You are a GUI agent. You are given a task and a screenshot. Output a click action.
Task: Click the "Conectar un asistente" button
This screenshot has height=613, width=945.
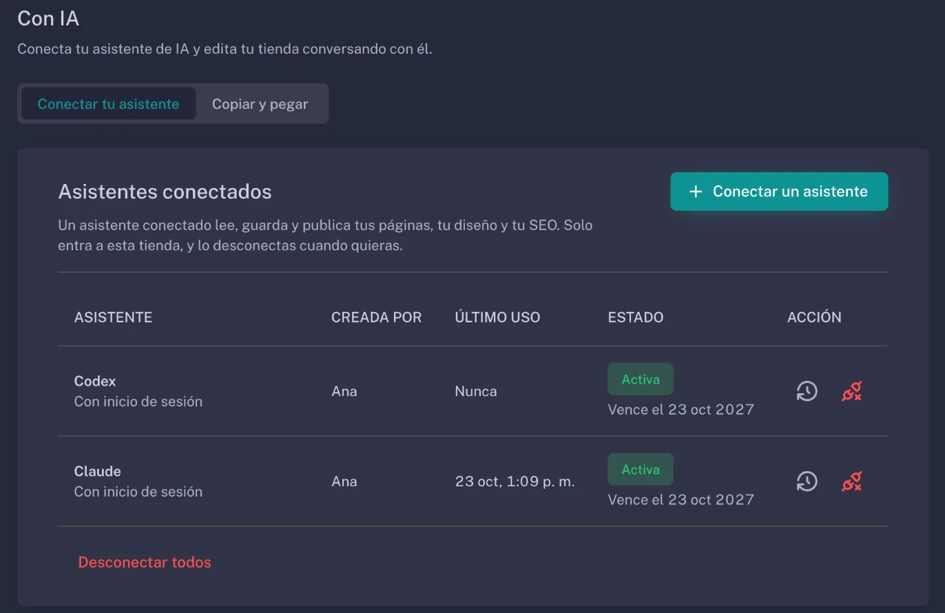tap(779, 191)
